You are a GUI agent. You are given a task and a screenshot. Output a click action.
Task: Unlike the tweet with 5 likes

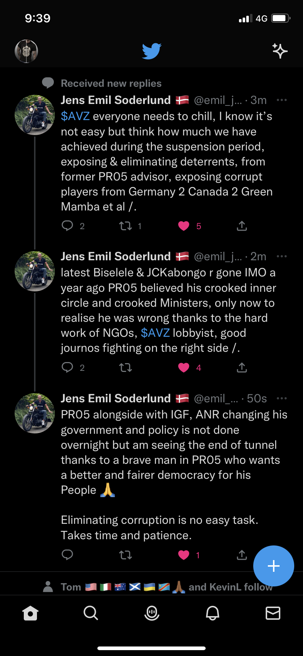pyautogui.click(x=184, y=226)
